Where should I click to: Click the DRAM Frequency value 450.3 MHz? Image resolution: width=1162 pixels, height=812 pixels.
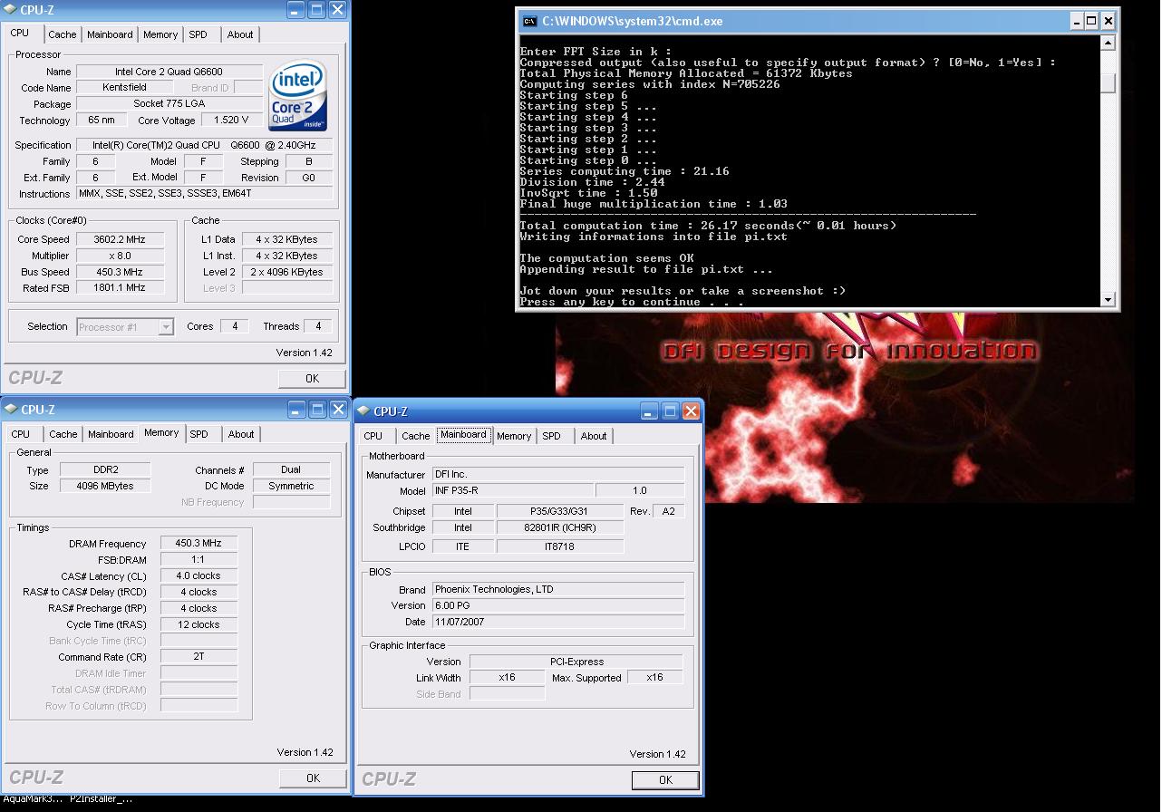point(199,544)
